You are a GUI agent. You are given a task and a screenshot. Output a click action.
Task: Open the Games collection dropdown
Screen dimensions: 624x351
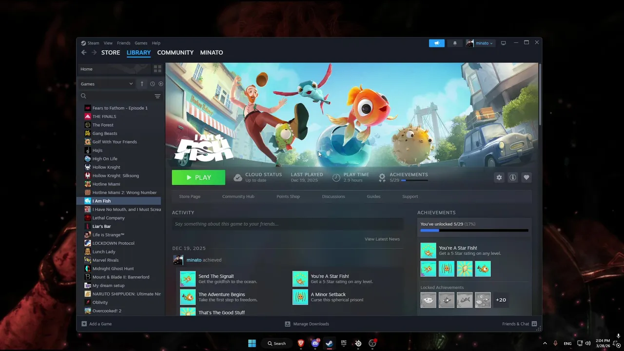107,84
